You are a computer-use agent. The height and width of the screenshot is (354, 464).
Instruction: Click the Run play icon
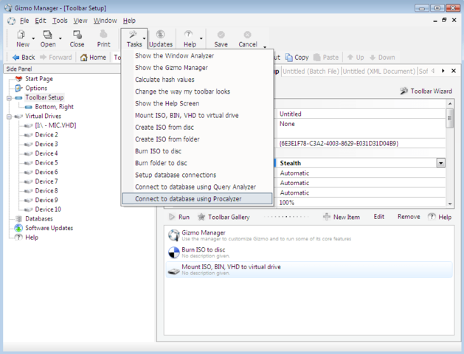click(x=172, y=217)
